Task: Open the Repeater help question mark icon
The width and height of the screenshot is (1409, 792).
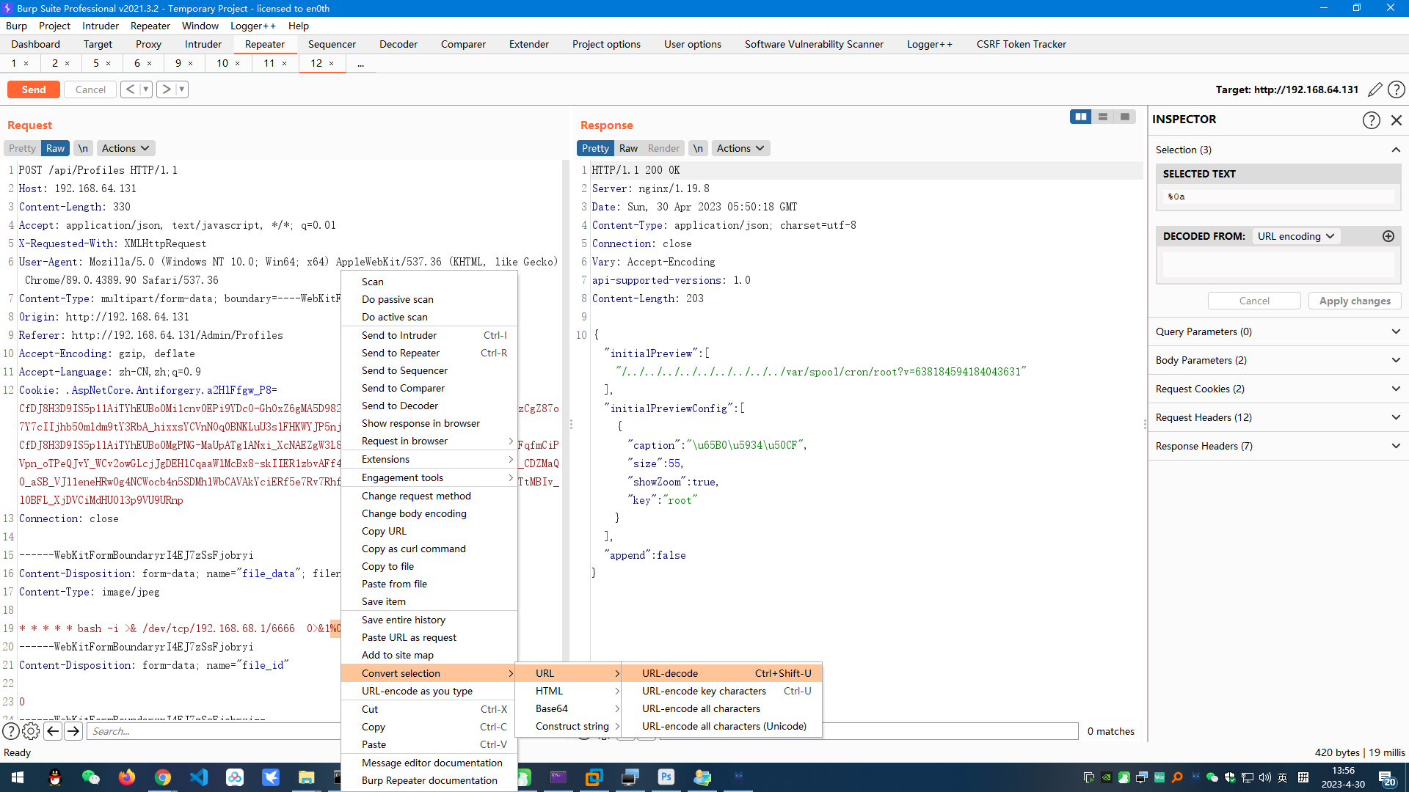Action: (1397, 89)
